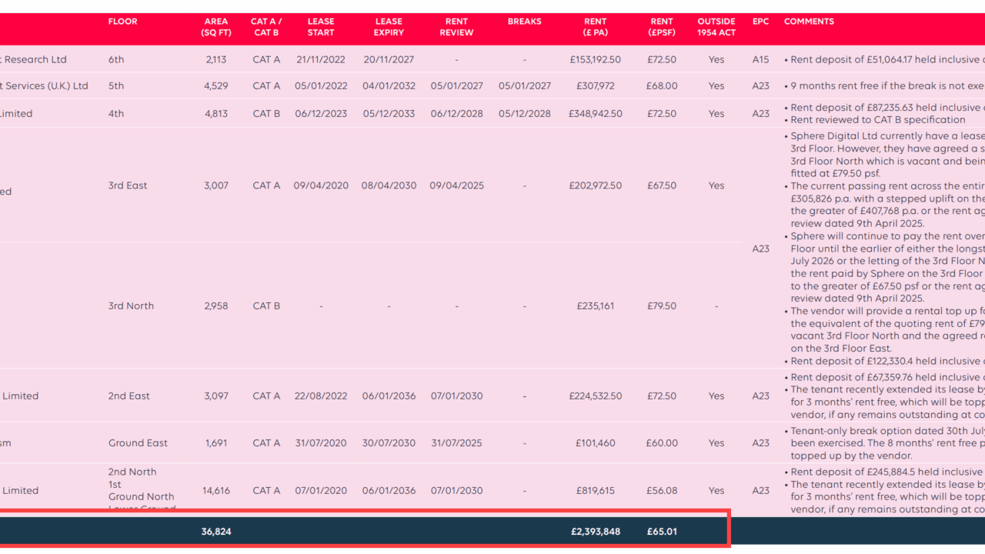
Task: Click the A15 EPC rating cell
Action: pos(760,60)
